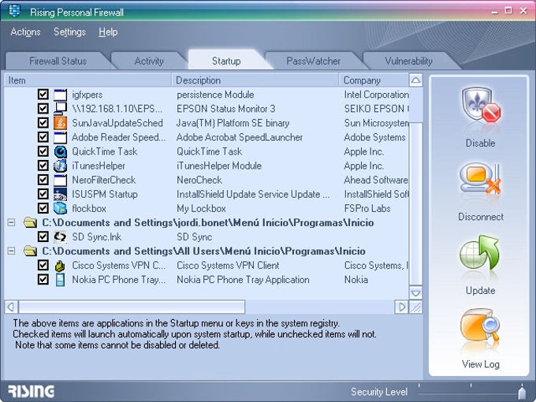Select the 'InstallShield Update Service Update' description

(x=253, y=194)
